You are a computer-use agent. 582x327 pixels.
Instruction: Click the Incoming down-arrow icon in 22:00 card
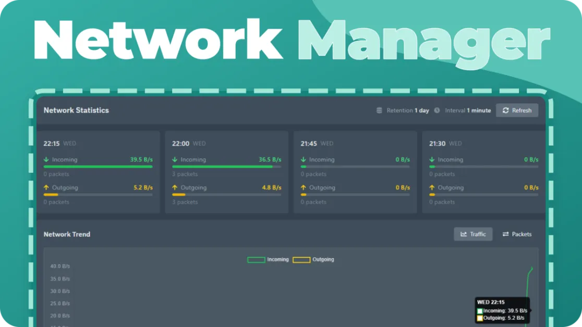pyautogui.click(x=175, y=159)
